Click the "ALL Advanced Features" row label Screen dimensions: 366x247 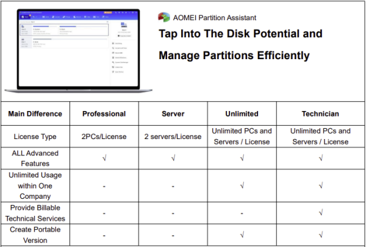(35, 159)
